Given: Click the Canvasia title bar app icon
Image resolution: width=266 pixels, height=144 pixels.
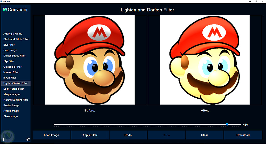Looking at the screenshot, I should (x=1, y=1).
